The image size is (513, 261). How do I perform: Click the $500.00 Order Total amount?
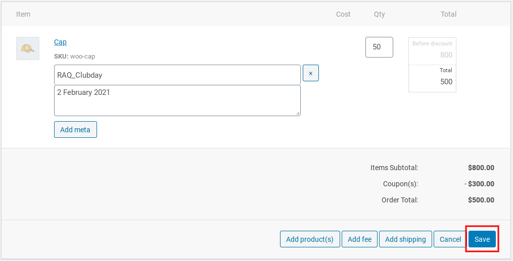[481, 200]
